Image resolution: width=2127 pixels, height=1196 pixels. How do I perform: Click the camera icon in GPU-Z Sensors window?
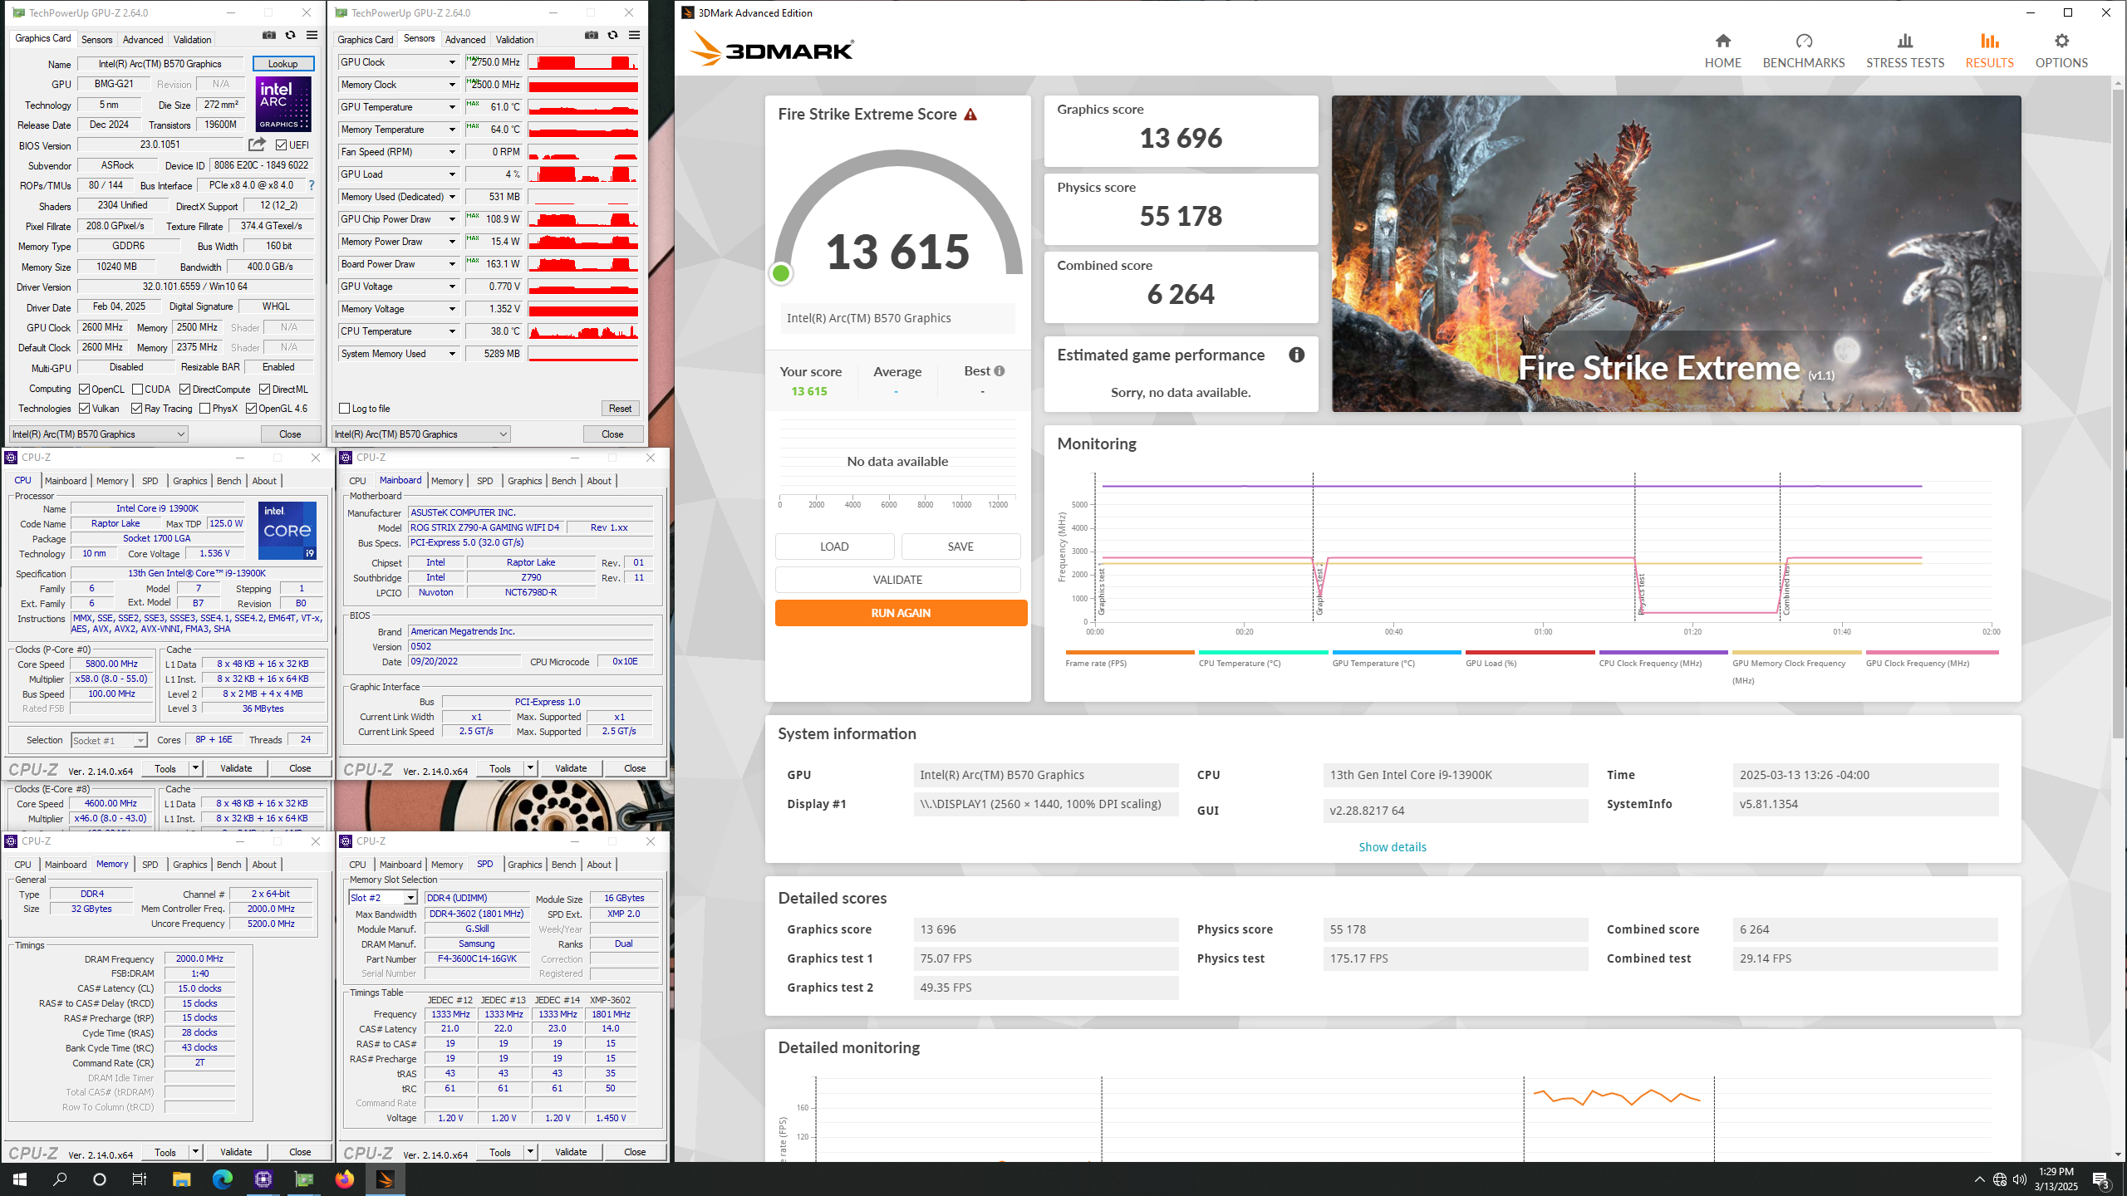point(591,35)
